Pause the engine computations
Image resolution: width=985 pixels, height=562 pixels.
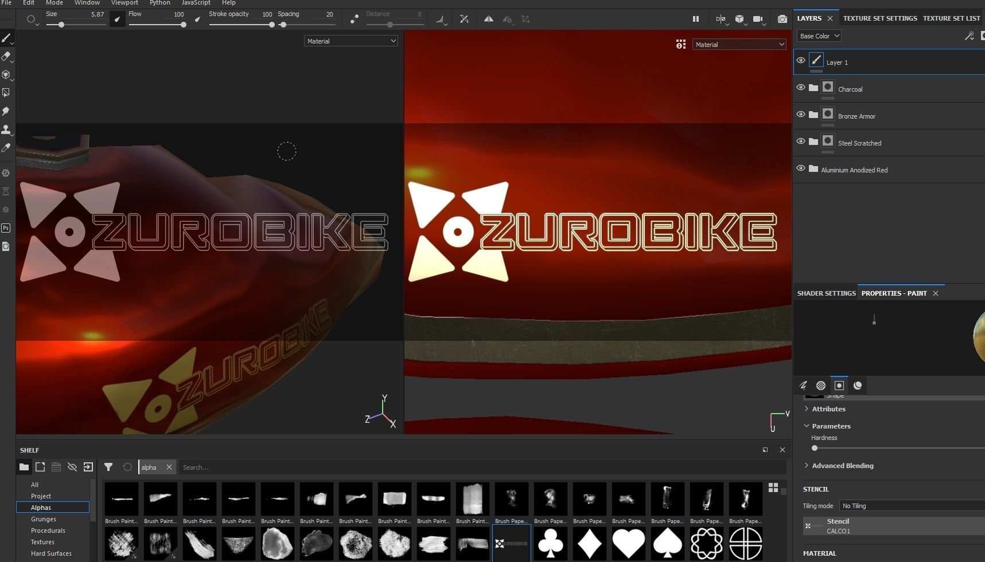tap(695, 19)
